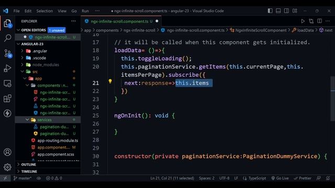Click the VS Code logo icon

pos(6,10)
